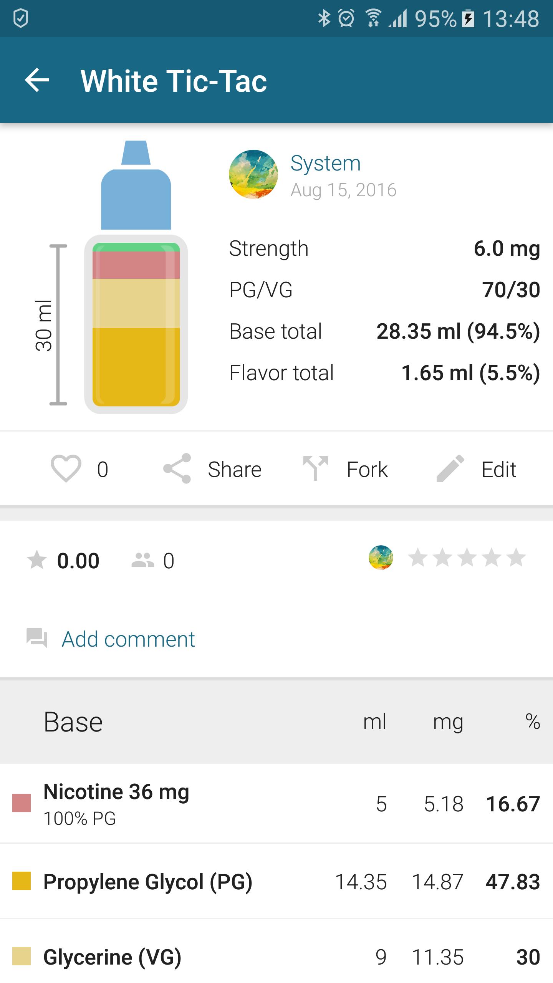Rate the recipe one star
Viewport: 553px width, 983px height.
(418, 558)
